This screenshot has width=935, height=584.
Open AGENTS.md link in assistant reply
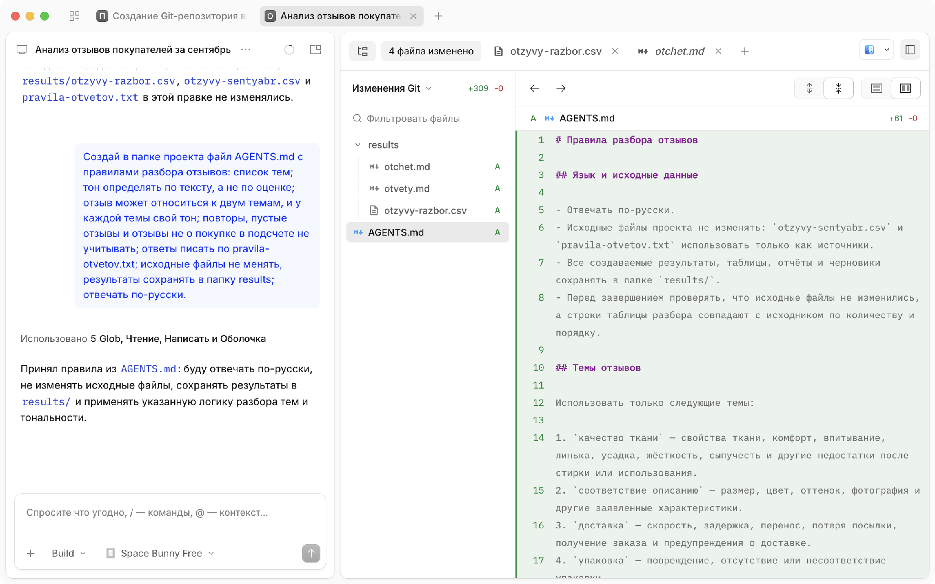pos(149,369)
